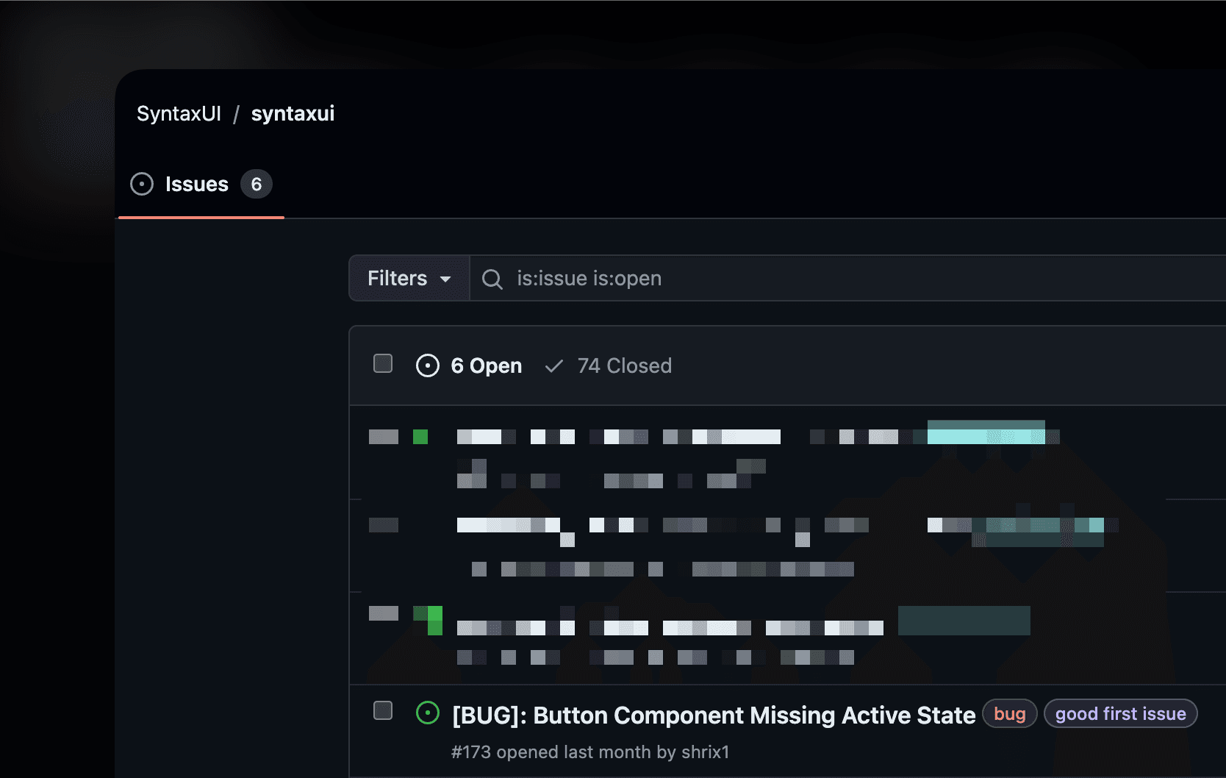Open the syntaxui repository link
The height and width of the screenshot is (778, 1226).
coord(293,113)
